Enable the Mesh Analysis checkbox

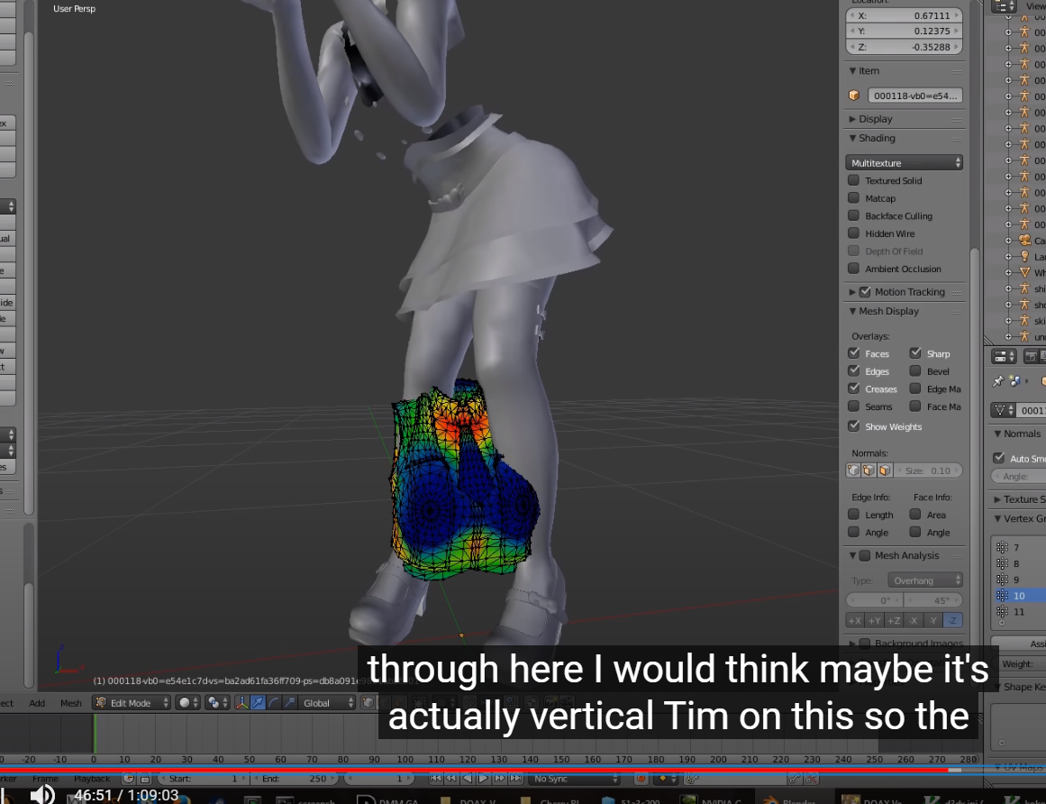865,555
